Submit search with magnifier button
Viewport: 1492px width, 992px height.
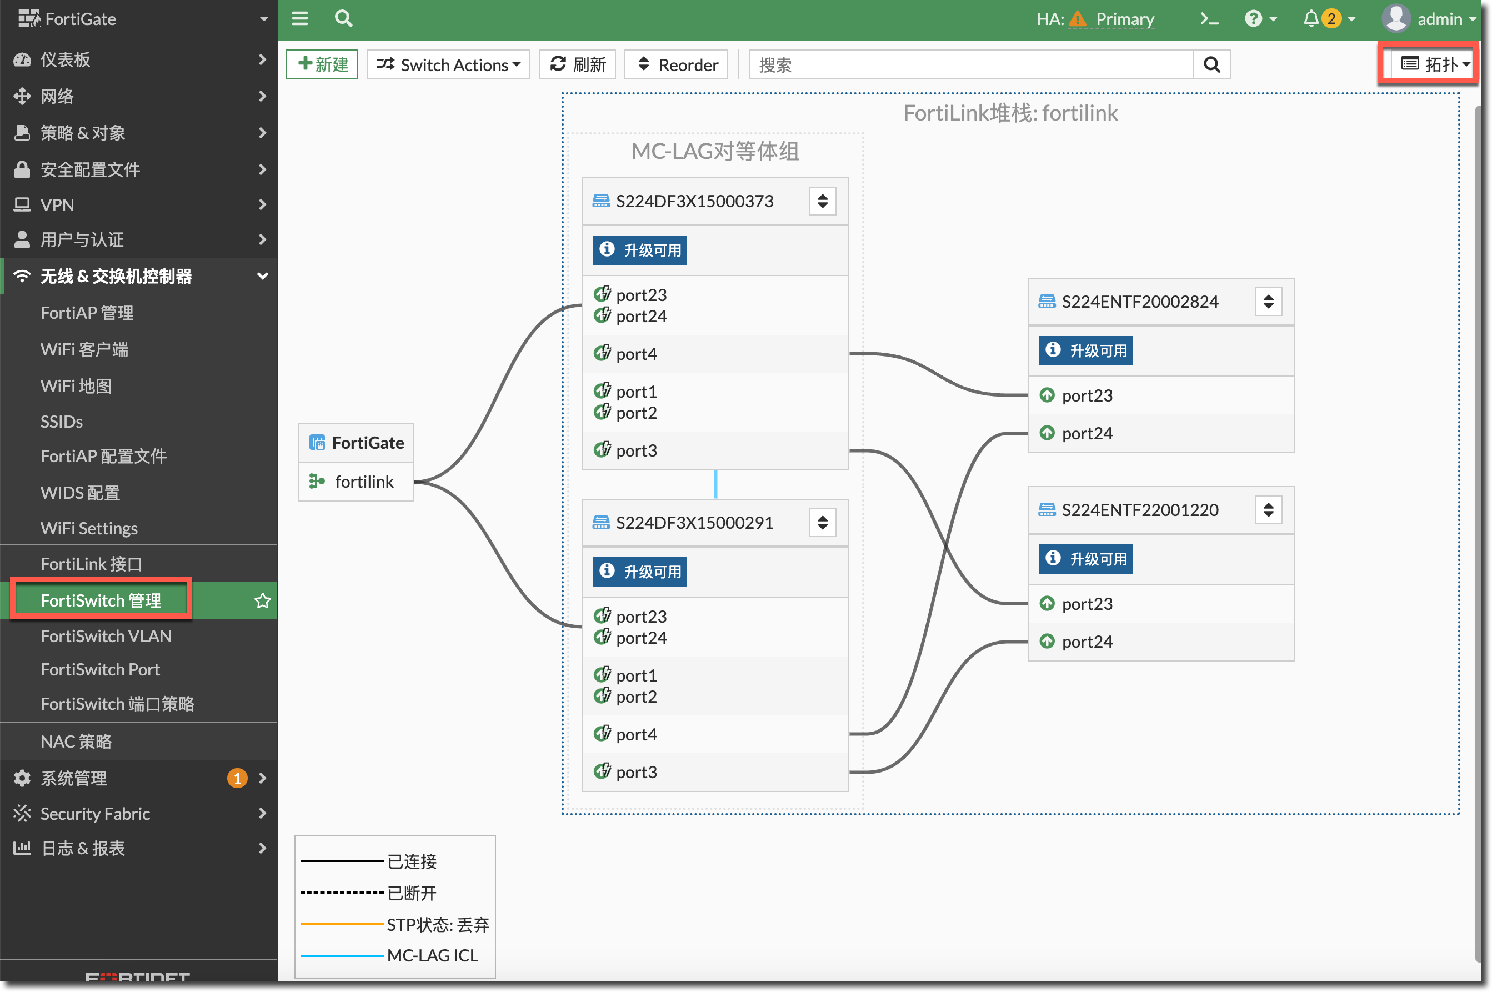click(x=1211, y=64)
